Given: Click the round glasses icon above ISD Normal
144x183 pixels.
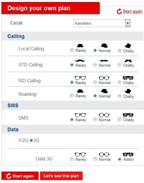Looking at the screenshot, I should click(104, 78).
